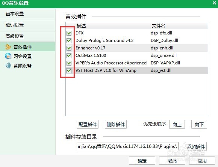
Task: Confirm settings with 确定 button
Action: coord(142,161)
